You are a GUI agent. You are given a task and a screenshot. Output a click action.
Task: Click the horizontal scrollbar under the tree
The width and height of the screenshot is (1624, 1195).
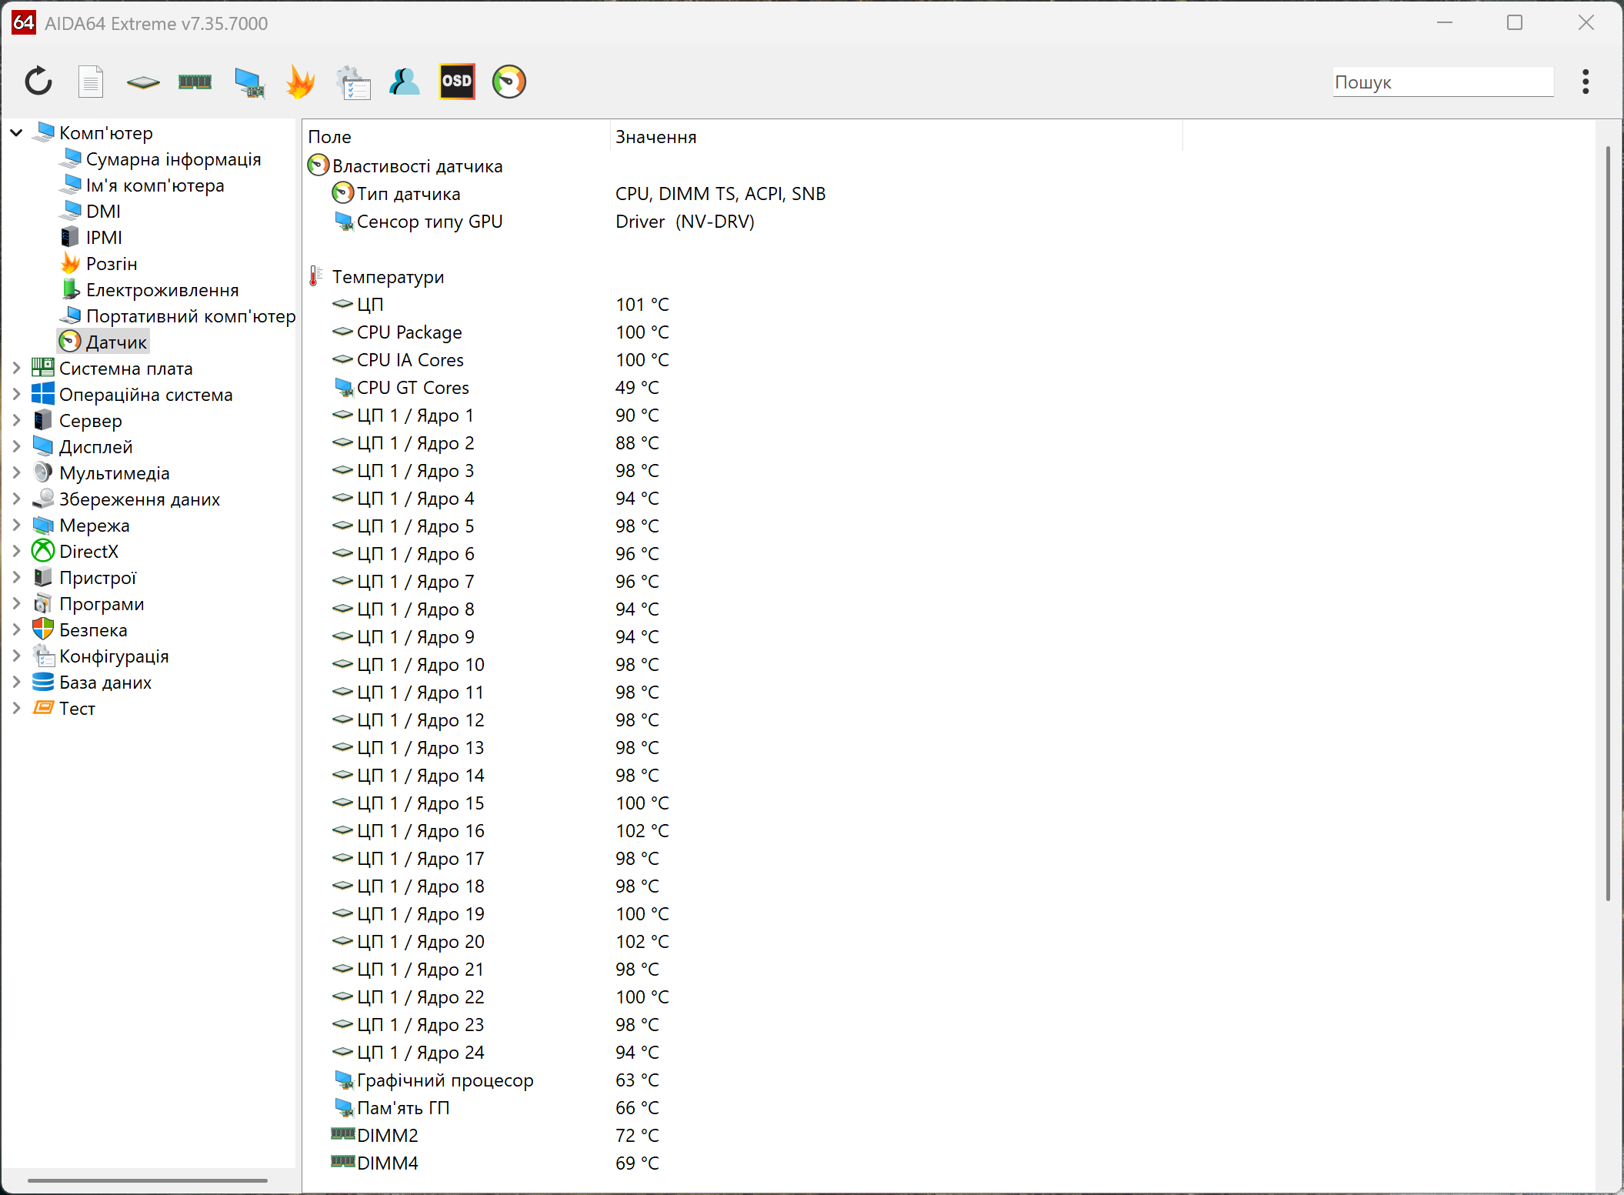pos(148,1180)
